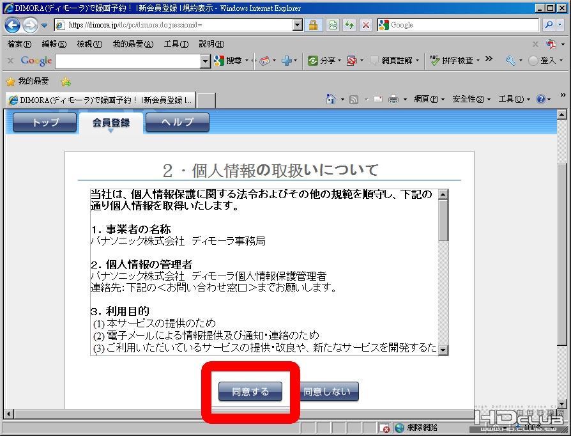Stop loading with the red X icon

[366, 25]
